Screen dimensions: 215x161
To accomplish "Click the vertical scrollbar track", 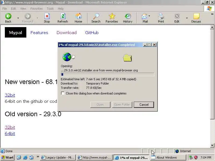I will coord(212,131).
